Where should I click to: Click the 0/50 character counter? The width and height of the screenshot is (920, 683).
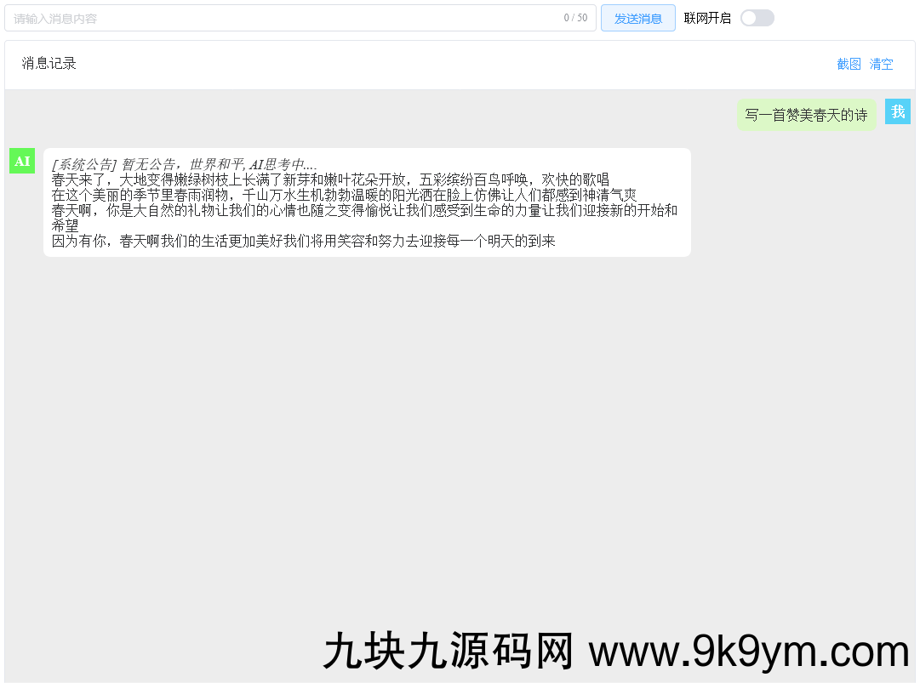tap(576, 18)
